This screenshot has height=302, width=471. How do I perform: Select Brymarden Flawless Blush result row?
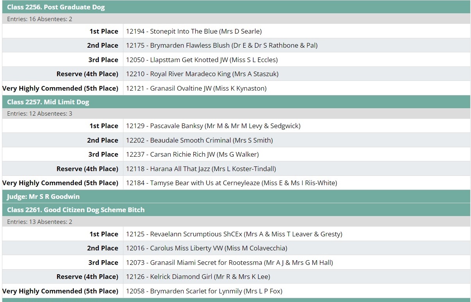(221, 45)
